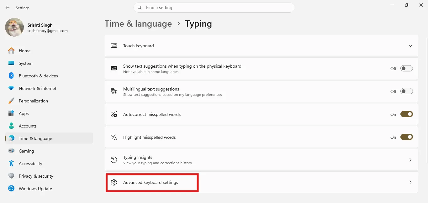Open Typing insights via right chevron
Image resolution: width=428 pixels, height=203 pixels.
[410, 160]
